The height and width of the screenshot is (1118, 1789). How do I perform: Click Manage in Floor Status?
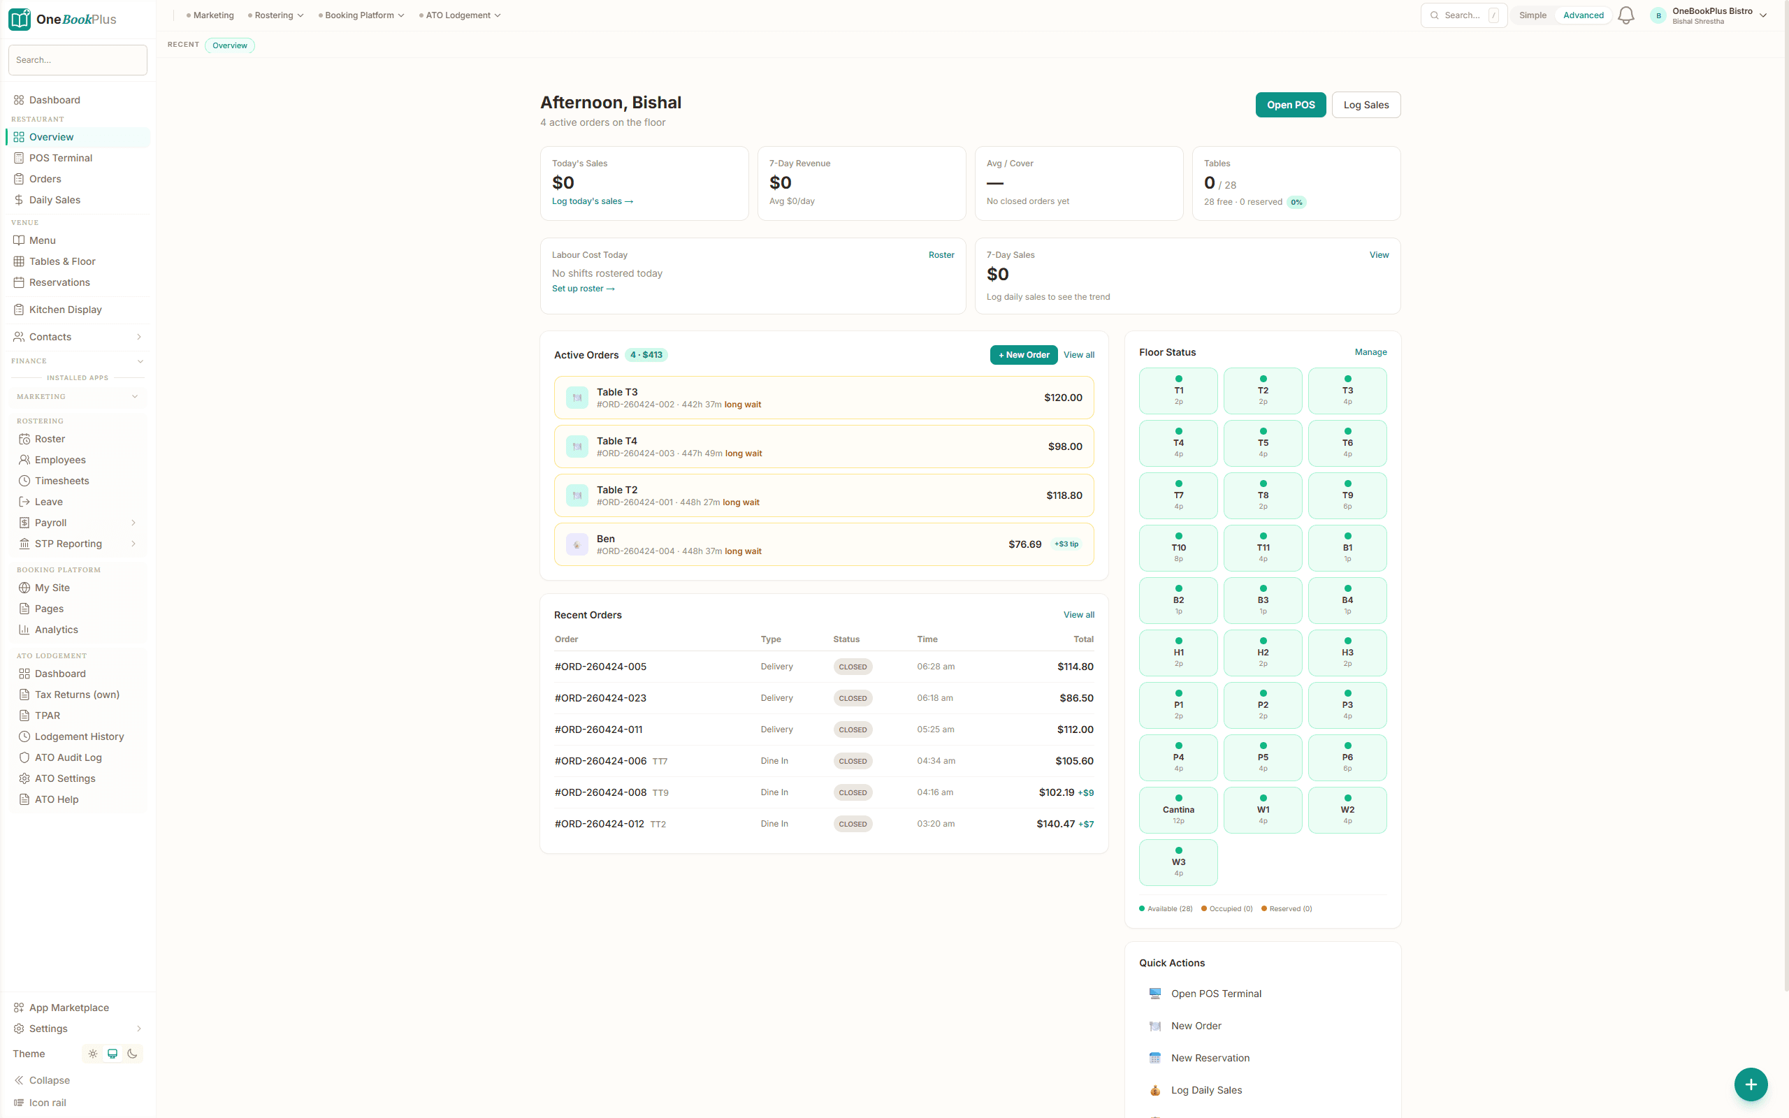pos(1370,352)
